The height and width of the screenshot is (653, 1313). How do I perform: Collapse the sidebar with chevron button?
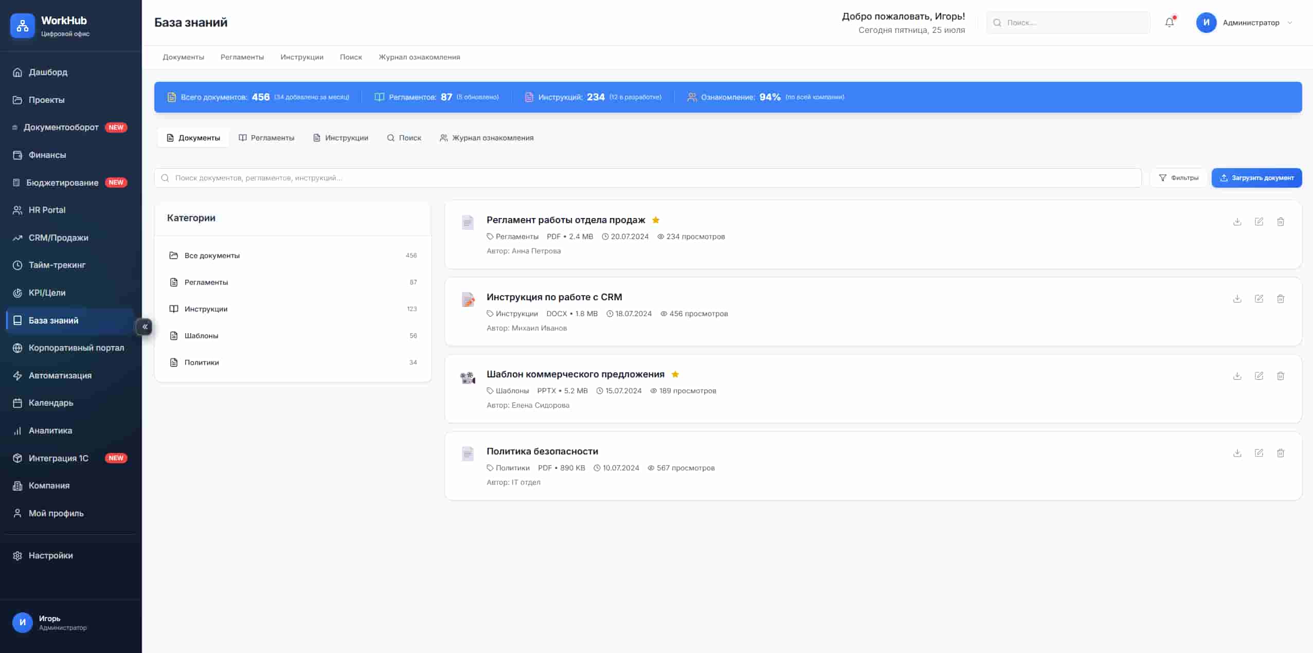145,326
